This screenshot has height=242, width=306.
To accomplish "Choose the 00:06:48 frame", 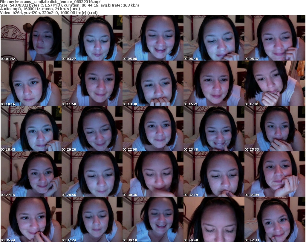I will pyautogui.click(x=214, y=38).
